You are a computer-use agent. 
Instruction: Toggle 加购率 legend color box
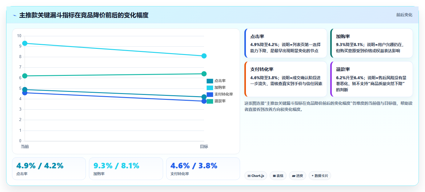210,88
